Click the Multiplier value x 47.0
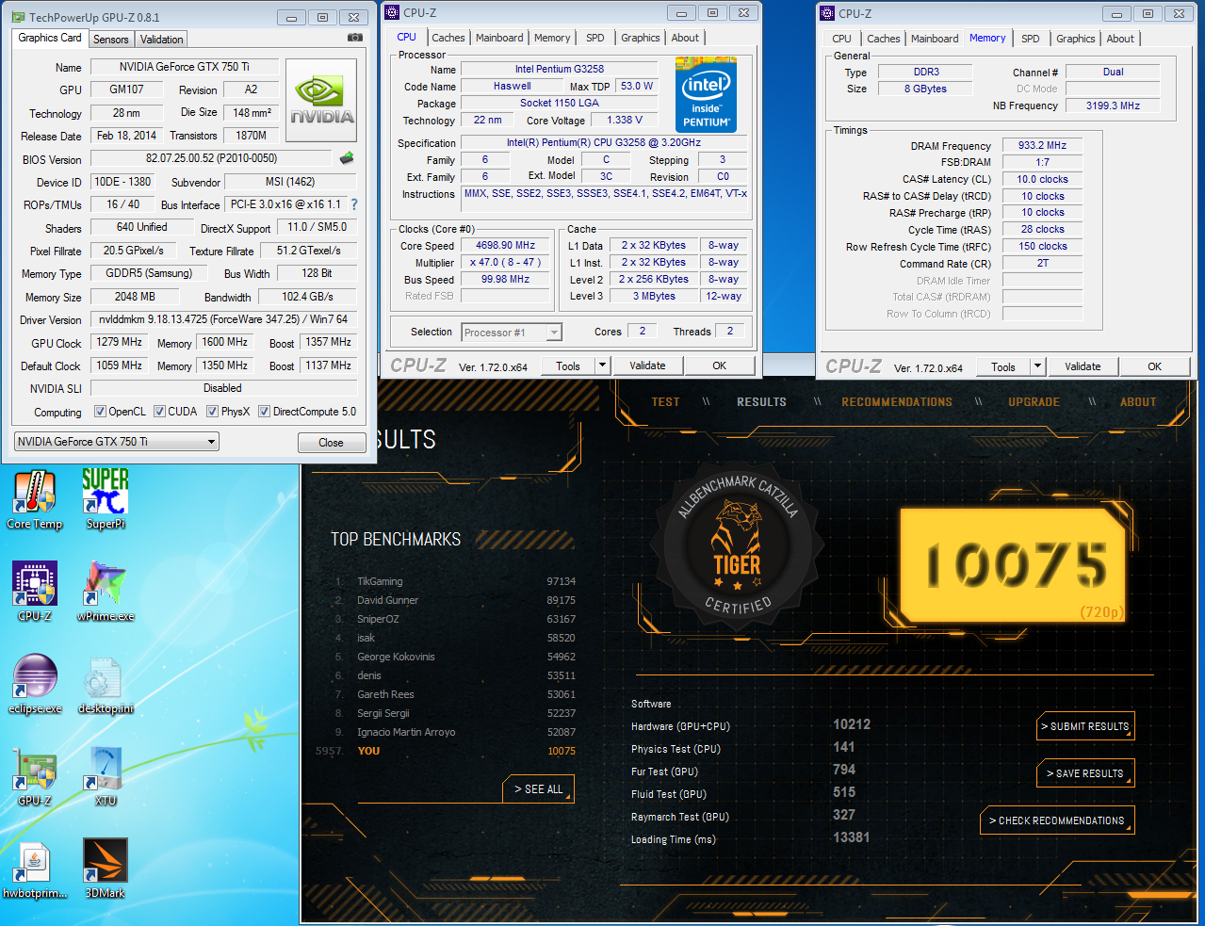This screenshot has width=1205, height=926. click(505, 262)
